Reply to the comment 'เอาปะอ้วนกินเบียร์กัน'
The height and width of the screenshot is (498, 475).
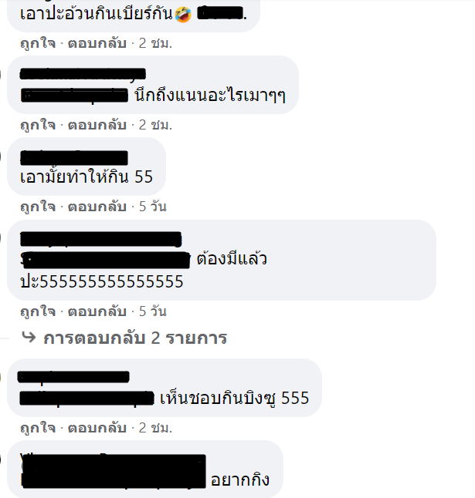[x=97, y=43]
